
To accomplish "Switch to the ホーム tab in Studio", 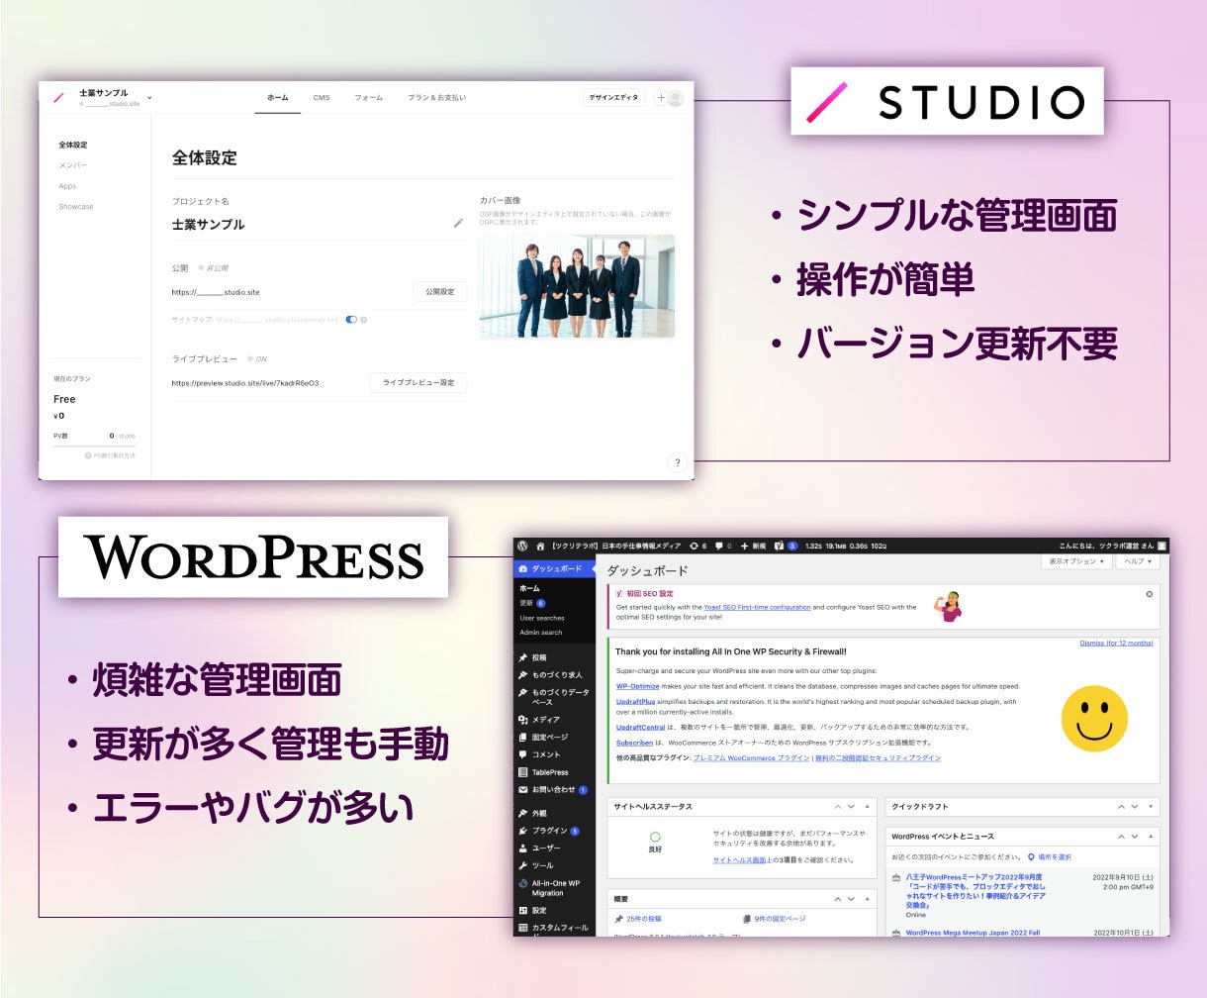I will (277, 98).
